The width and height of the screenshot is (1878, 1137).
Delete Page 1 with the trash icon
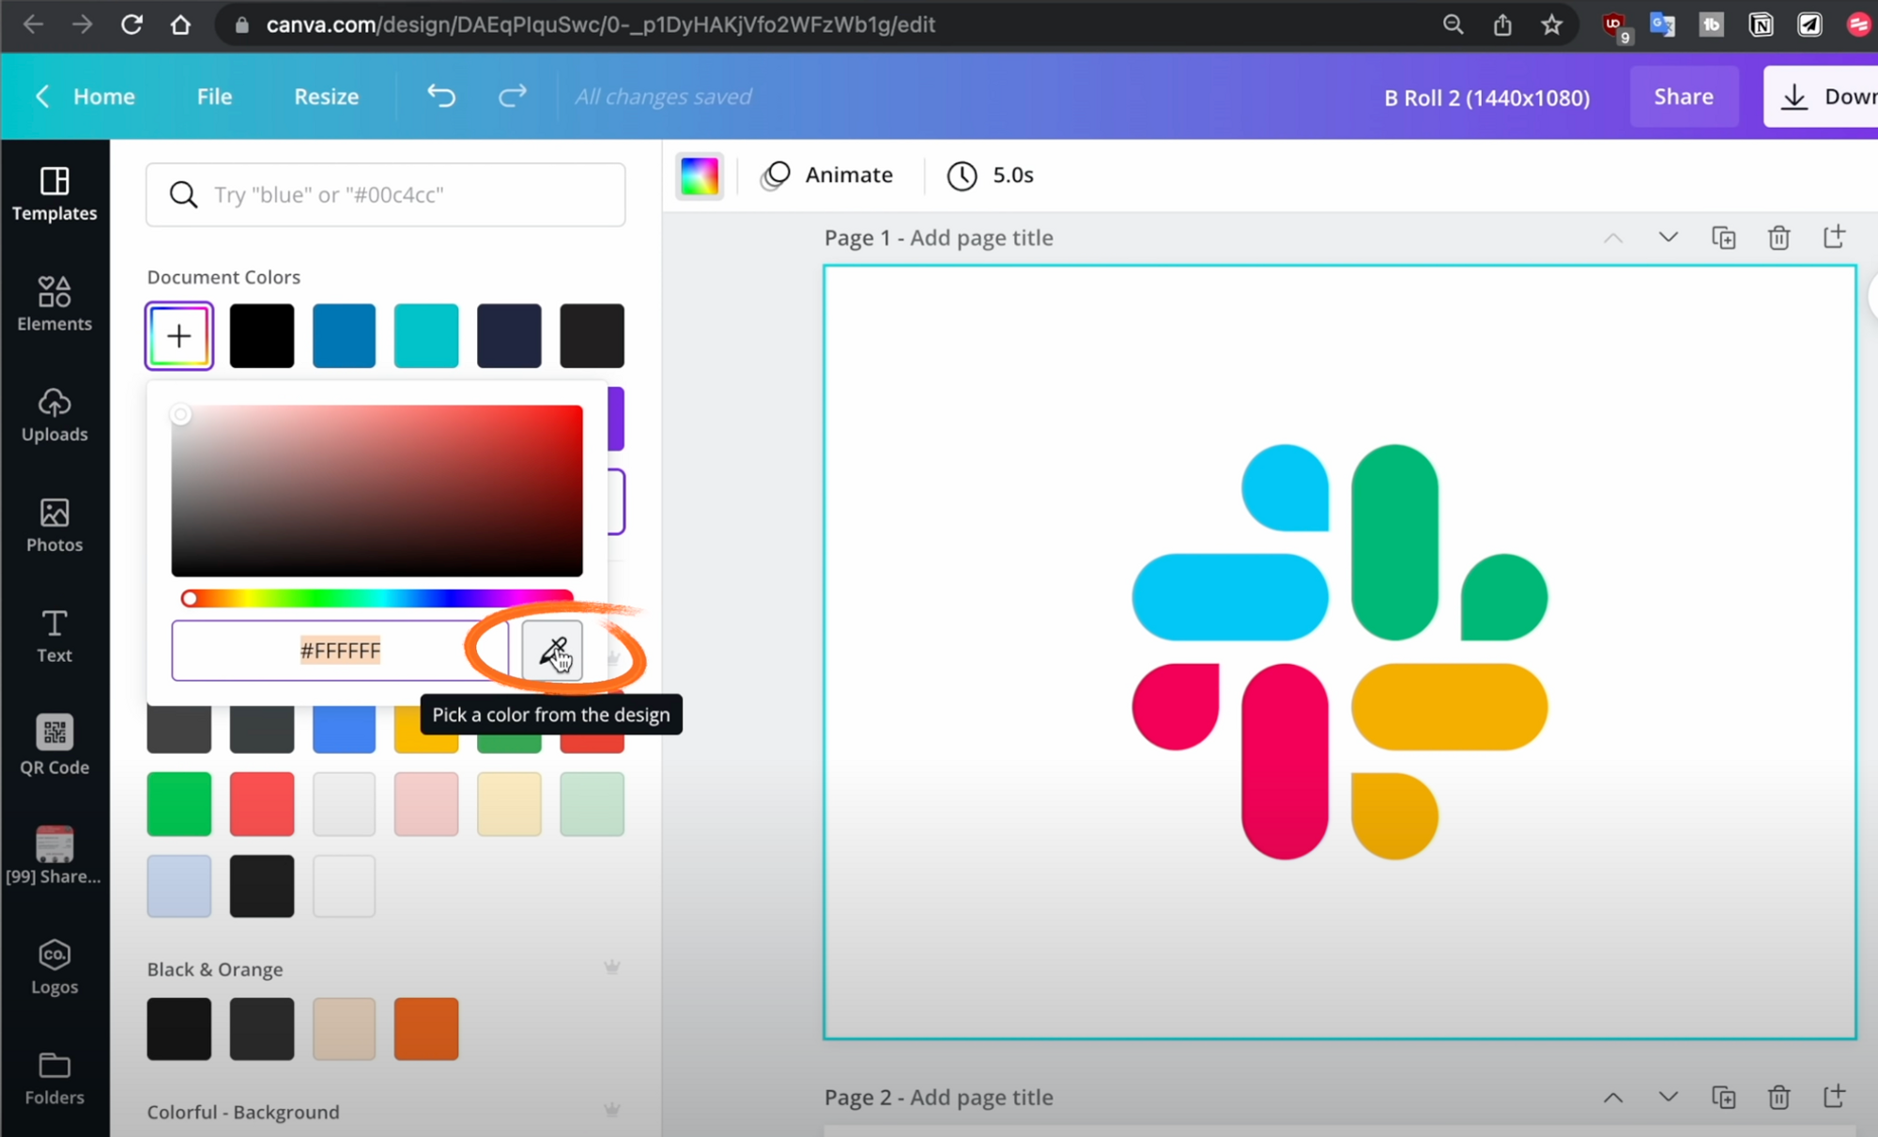coord(1778,238)
